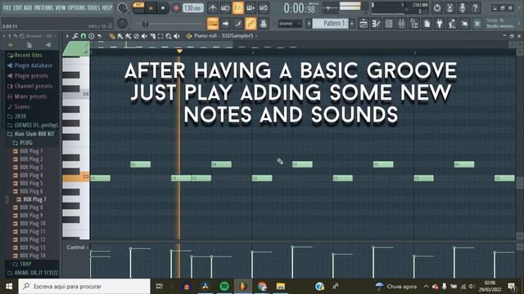
Task: Toggle wait for input before recording
Action: [225, 8]
